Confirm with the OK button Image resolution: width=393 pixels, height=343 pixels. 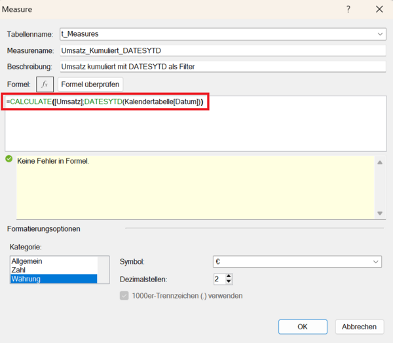[302, 327]
